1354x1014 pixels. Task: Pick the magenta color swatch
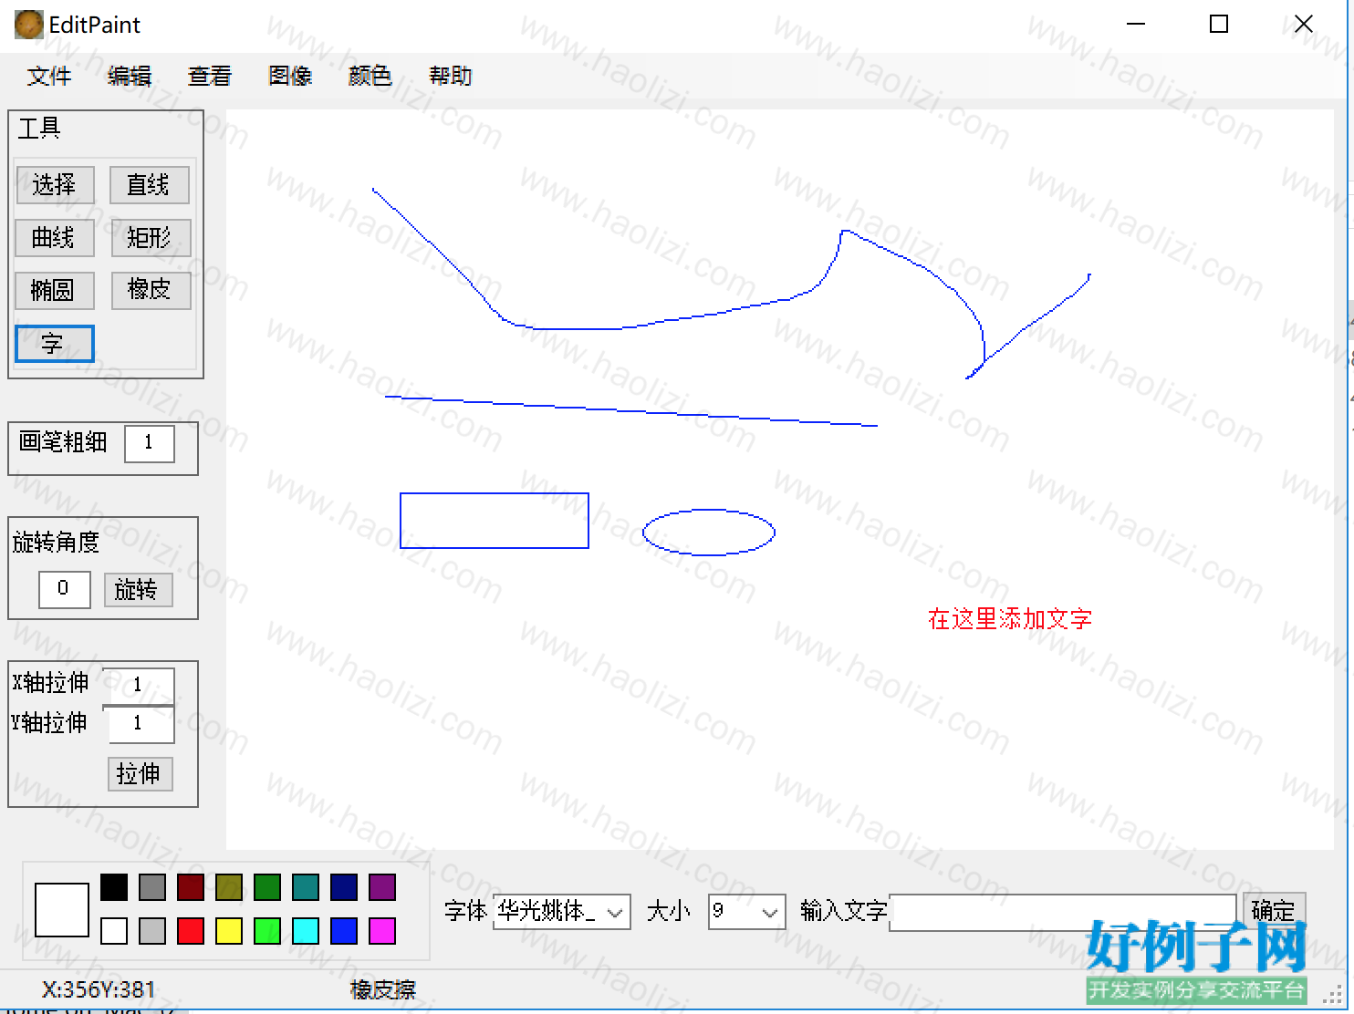click(x=382, y=931)
